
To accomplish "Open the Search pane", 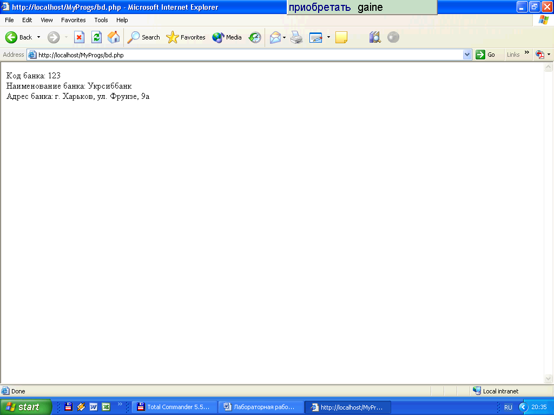I will click(143, 37).
